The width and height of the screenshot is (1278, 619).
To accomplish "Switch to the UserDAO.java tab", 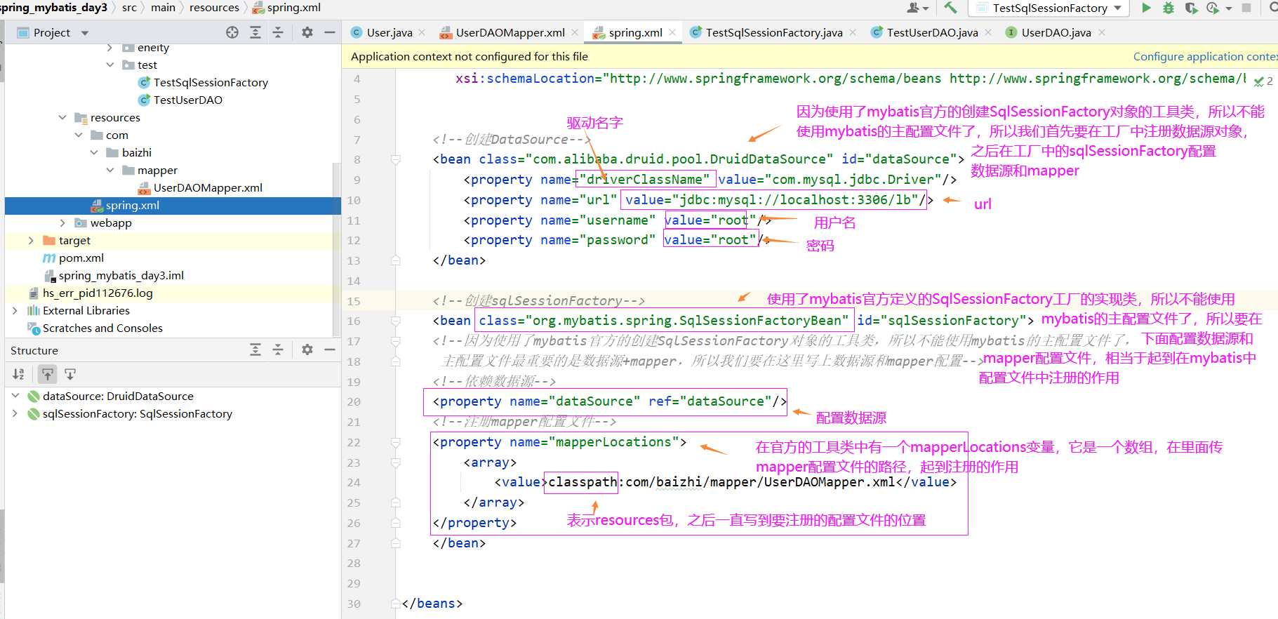I will tap(1056, 32).
